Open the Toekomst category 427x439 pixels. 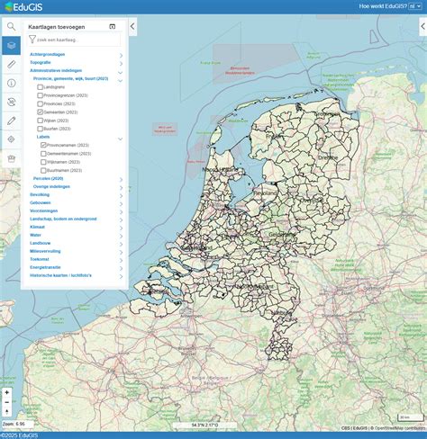39,259
